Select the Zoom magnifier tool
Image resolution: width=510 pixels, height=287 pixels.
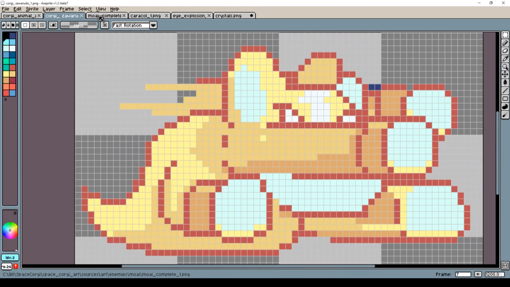coord(505,67)
